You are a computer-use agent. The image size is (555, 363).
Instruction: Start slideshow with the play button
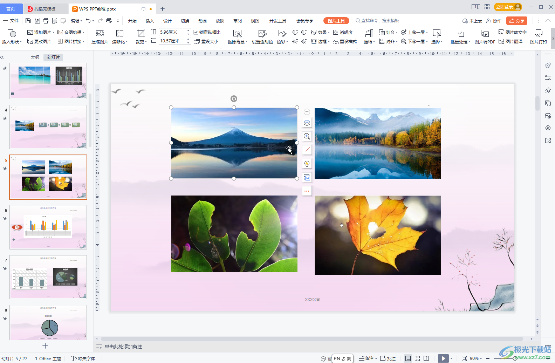point(443,358)
